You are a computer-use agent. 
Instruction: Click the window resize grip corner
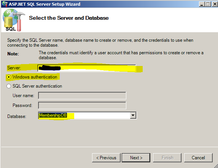216,166
